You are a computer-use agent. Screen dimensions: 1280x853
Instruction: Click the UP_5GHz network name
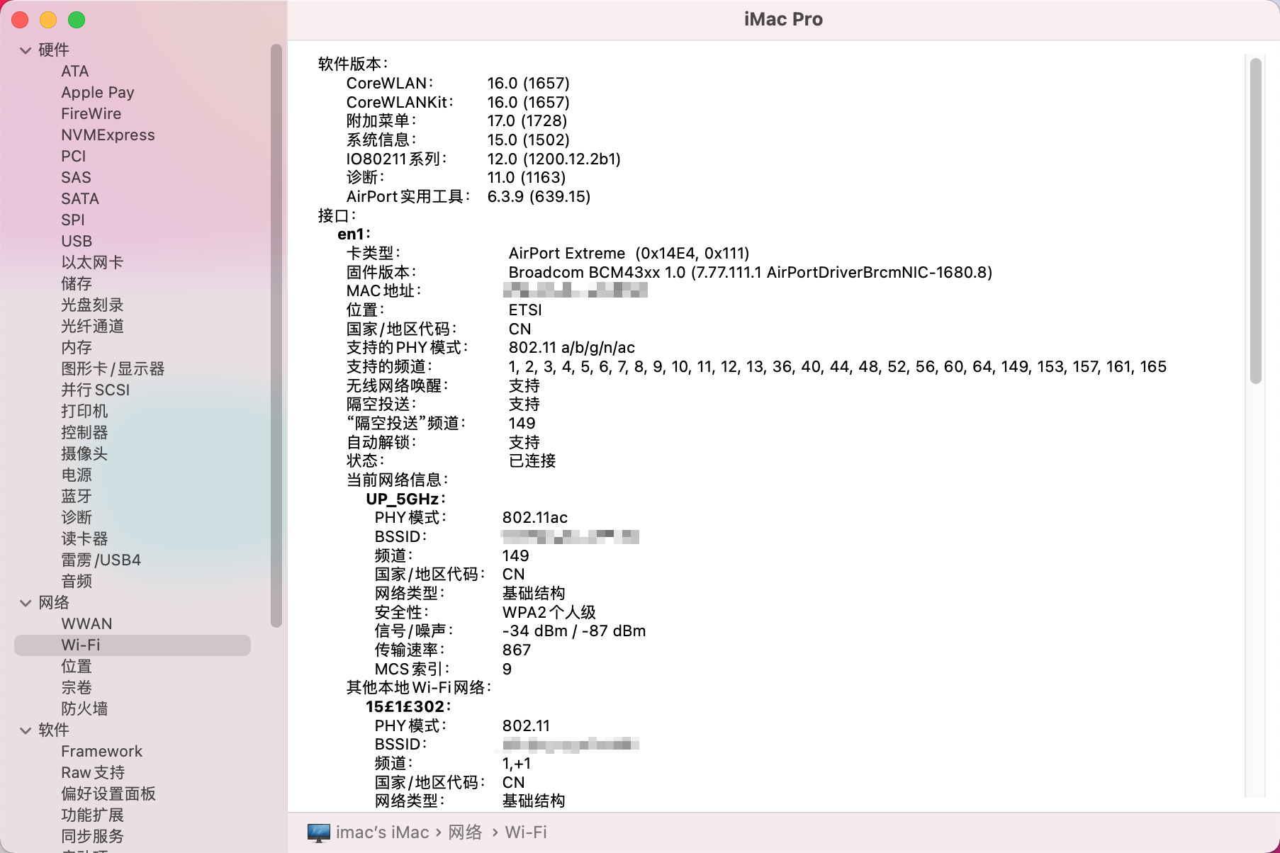point(405,499)
